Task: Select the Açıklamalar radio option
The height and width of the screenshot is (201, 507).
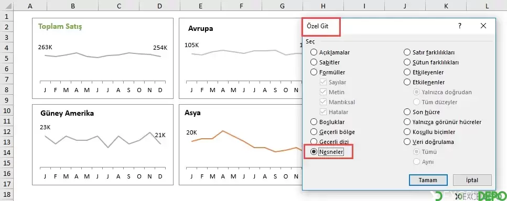Action: (330, 52)
